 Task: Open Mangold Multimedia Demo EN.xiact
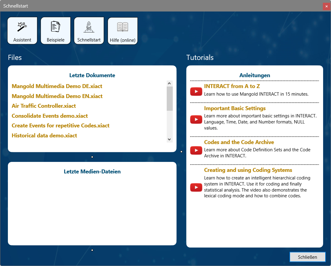tap(57, 96)
